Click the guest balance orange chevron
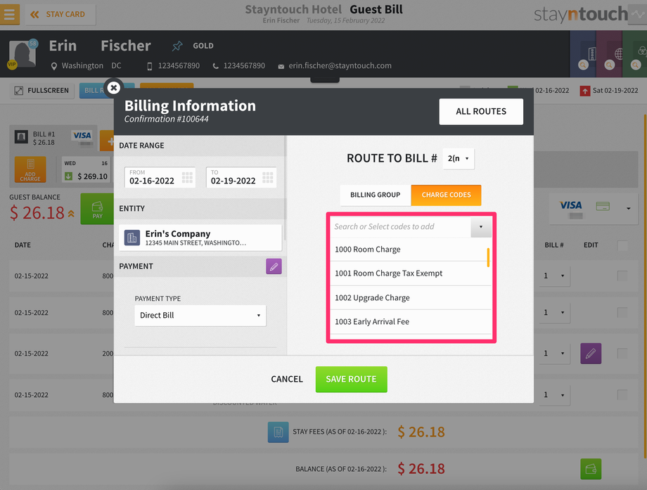Screen dimensions: 647x490 (x=72, y=214)
